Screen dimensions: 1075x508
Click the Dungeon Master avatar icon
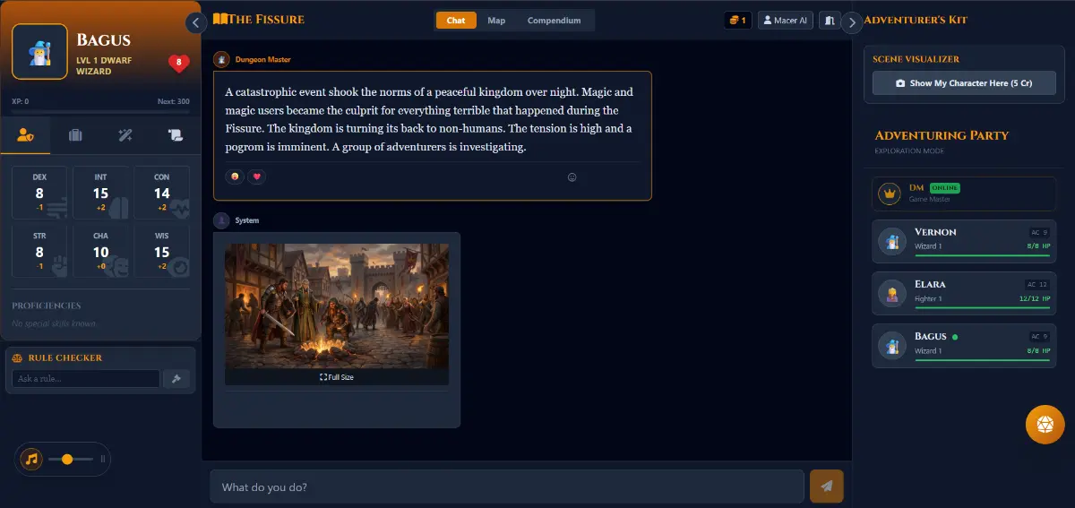(x=221, y=59)
